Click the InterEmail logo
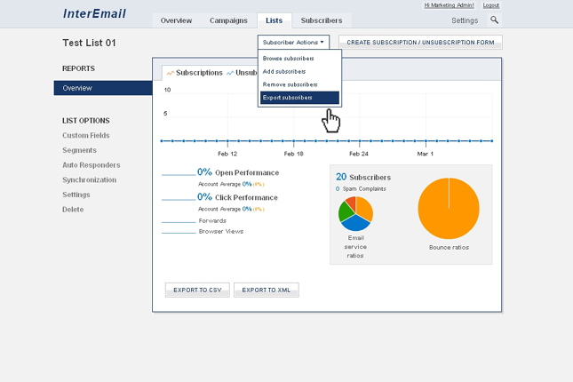 point(95,14)
